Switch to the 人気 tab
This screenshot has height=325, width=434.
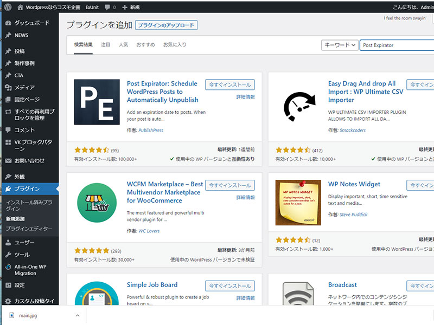click(x=123, y=44)
